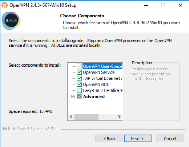This screenshot has width=189, height=147.
Task: Uncheck the OpenVPN Service checkbox
Action: pyautogui.click(x=79, y=72)
